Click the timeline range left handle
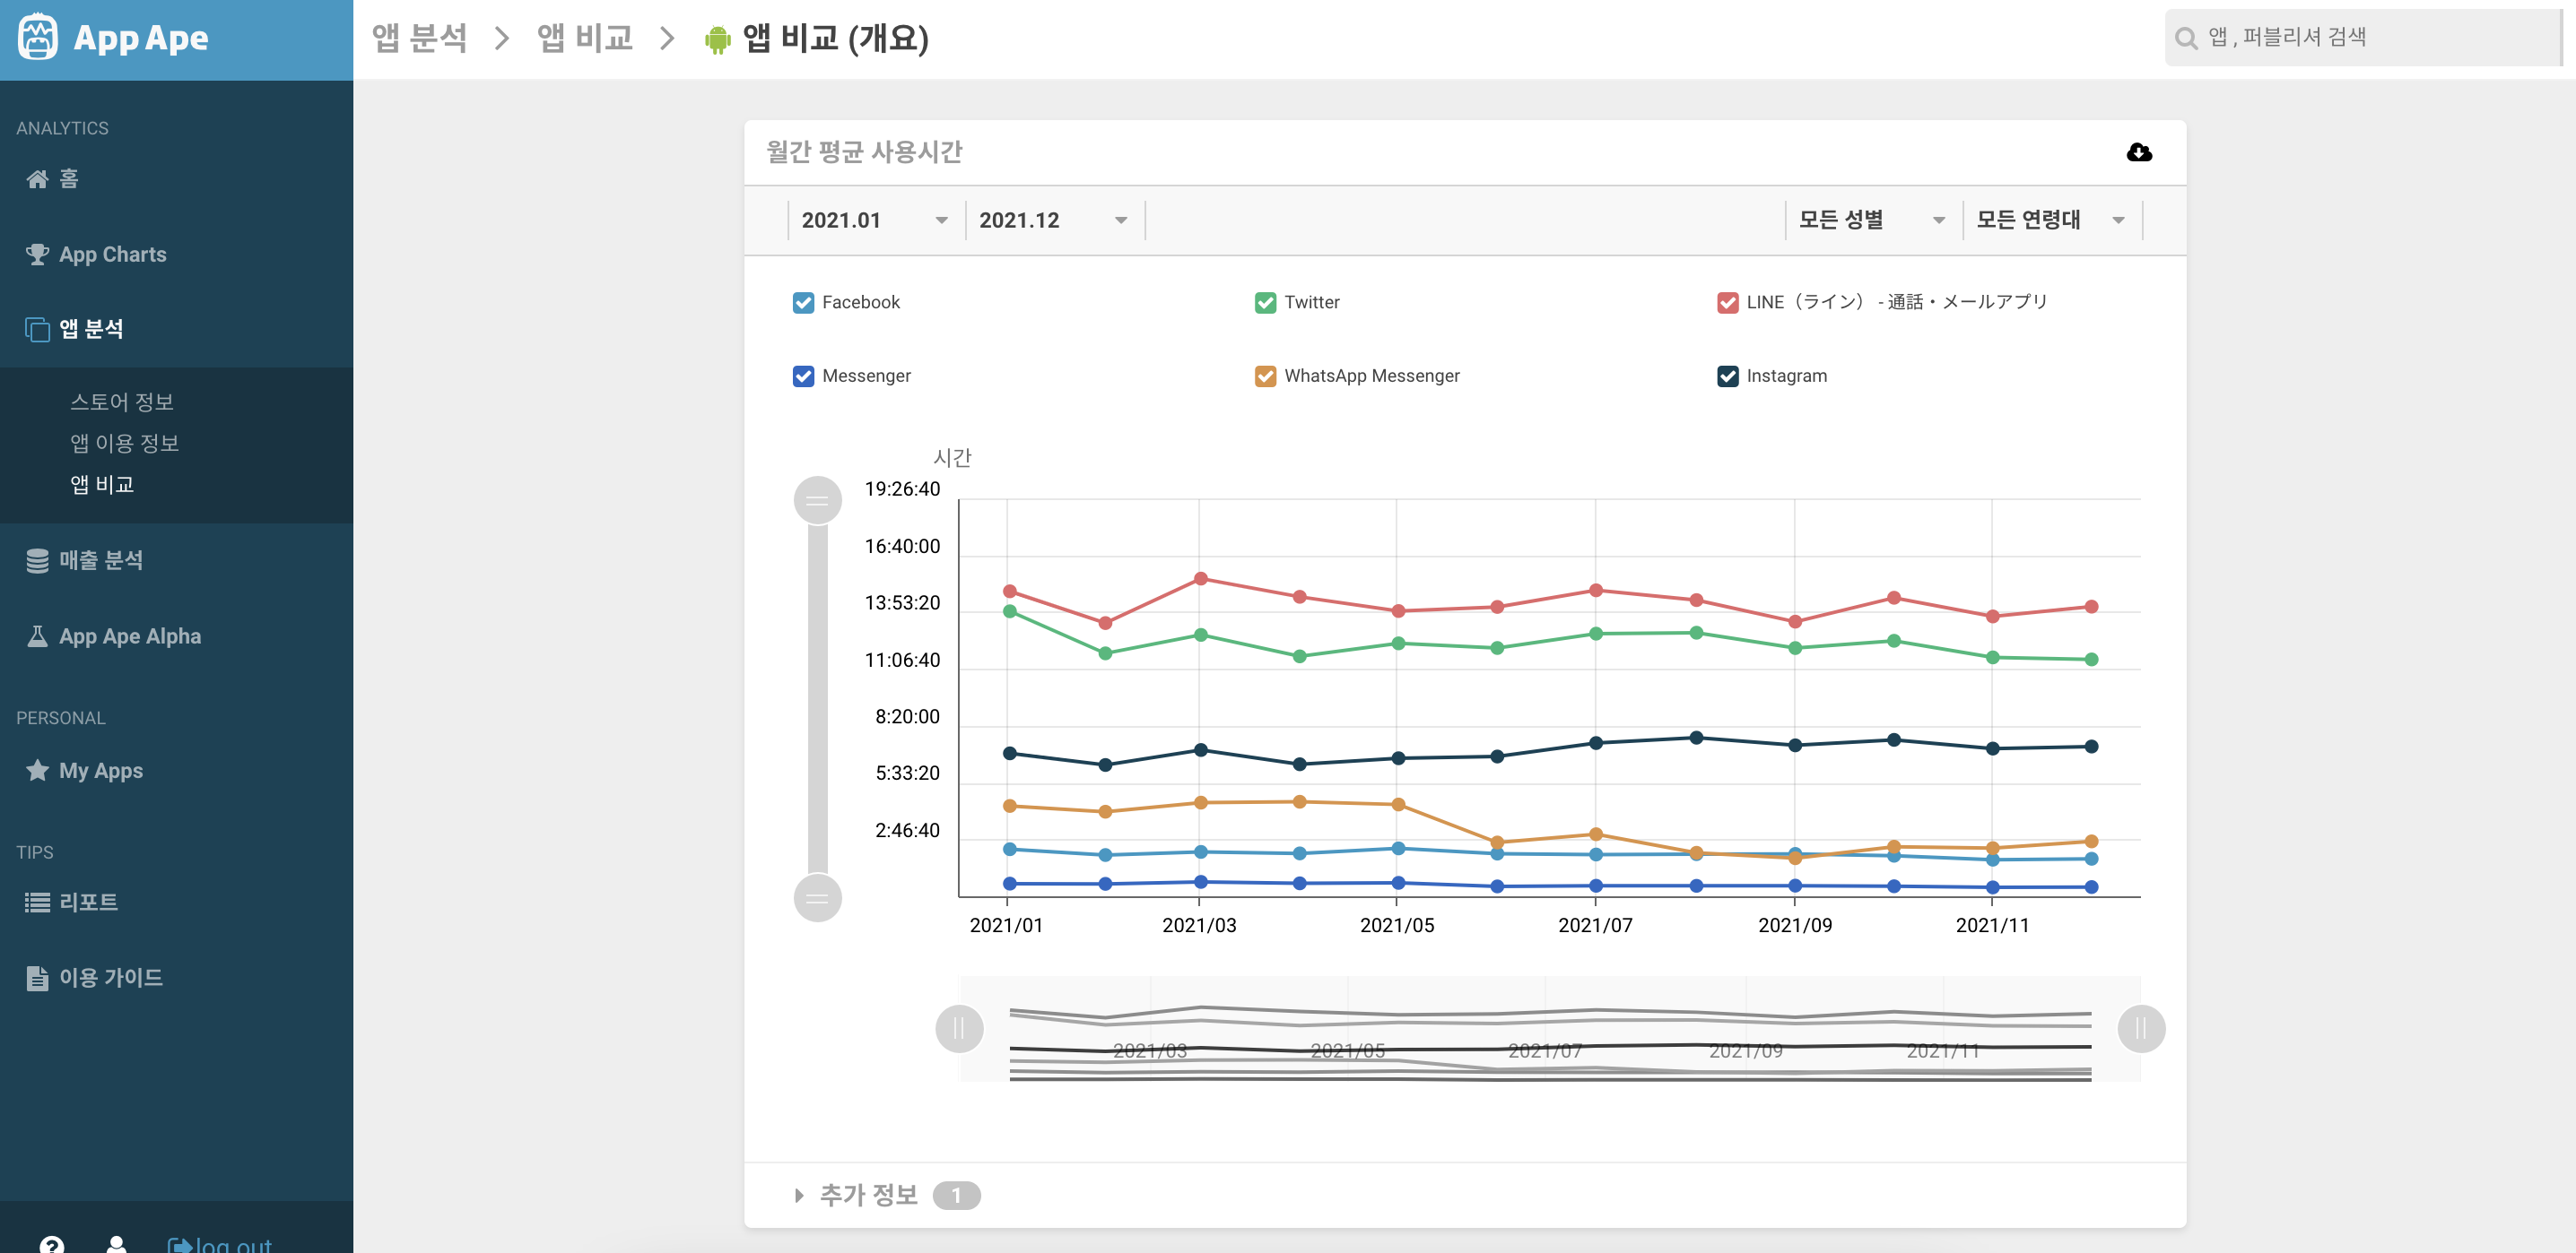Screen dimensions: 2576x1253 click(959, 1028)
